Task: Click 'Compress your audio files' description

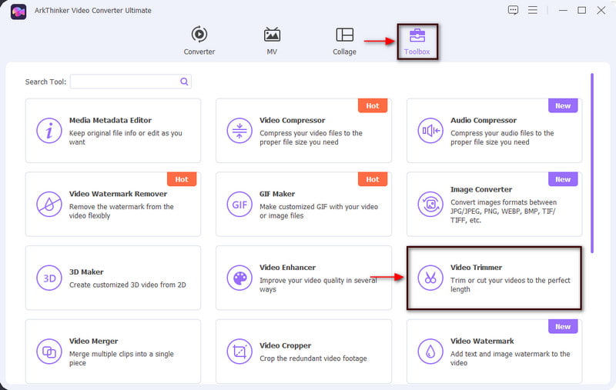Action: click(x=502, y=138)
